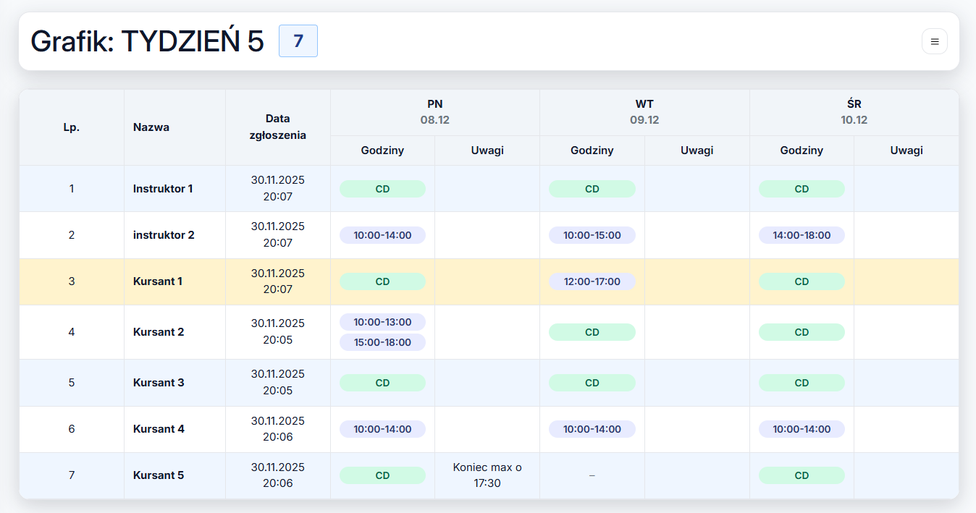
Task: Click the PN 08.12 day header
Action: coord(434,112)
